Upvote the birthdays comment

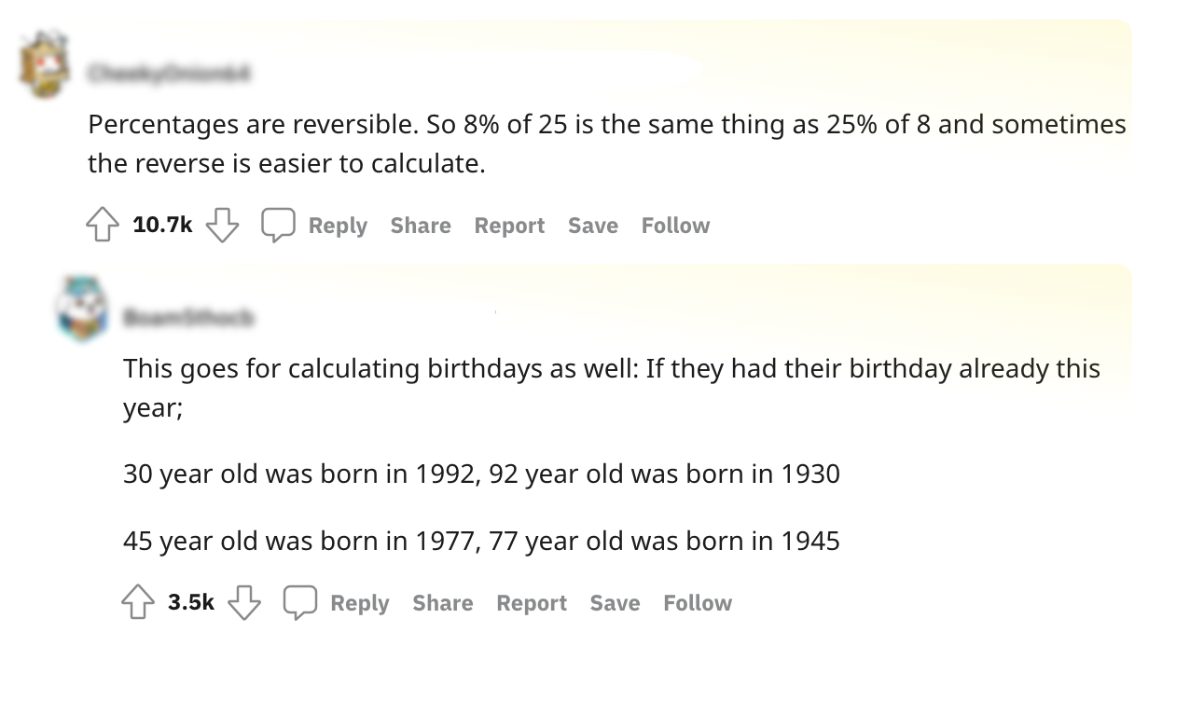[x=137, y=602]
